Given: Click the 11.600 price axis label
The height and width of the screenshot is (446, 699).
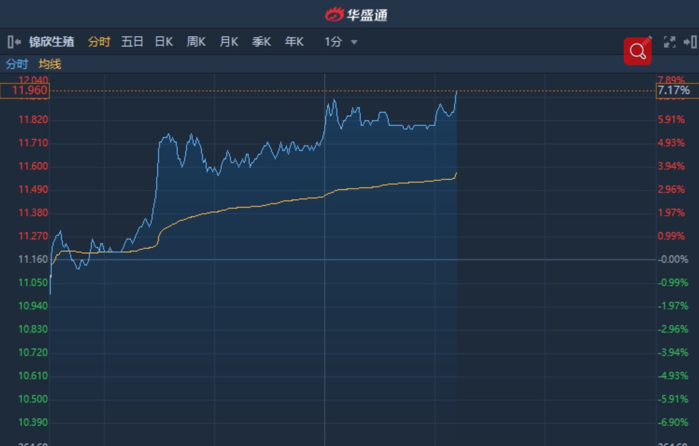Looking at the screenshot, I should click(33, 166).
